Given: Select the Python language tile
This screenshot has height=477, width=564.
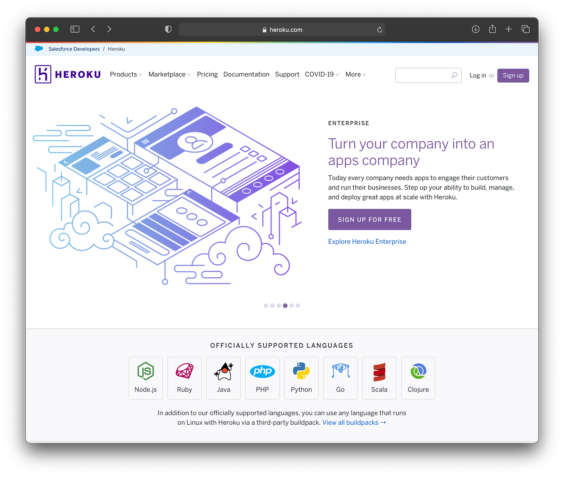Looking at the screenshot, I should coord(301,378).
